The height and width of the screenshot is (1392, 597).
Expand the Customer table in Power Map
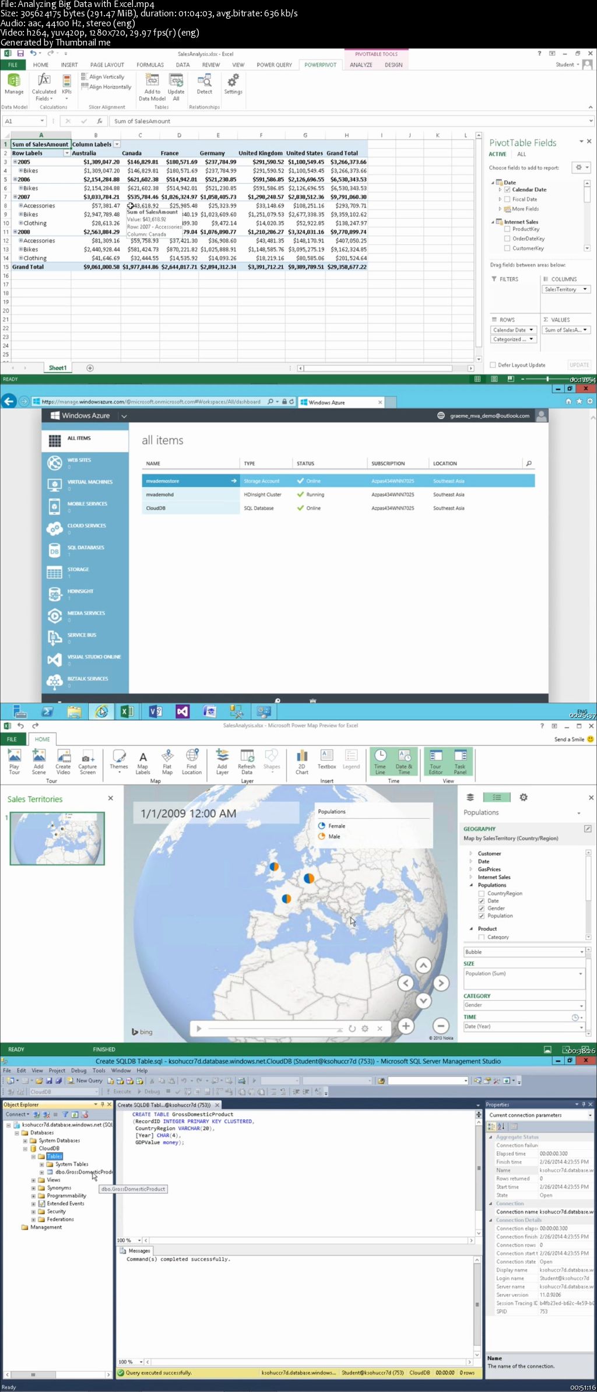(471, 853)
